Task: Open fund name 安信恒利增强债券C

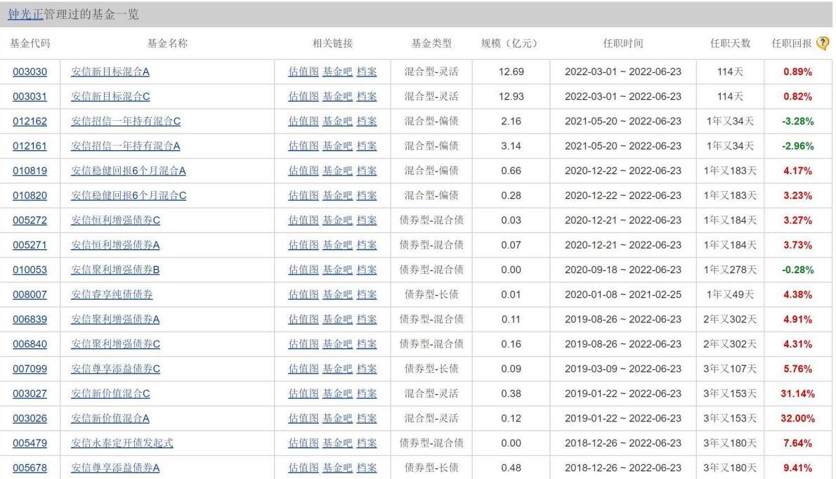Action: coord(116,220)
